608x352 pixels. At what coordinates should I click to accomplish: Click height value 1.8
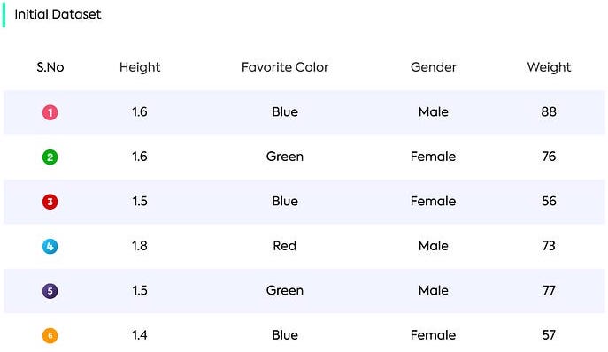point(140,246)
